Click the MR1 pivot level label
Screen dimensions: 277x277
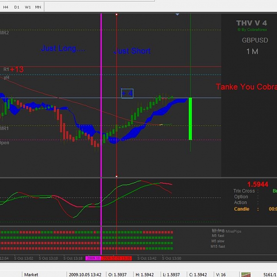4,128
